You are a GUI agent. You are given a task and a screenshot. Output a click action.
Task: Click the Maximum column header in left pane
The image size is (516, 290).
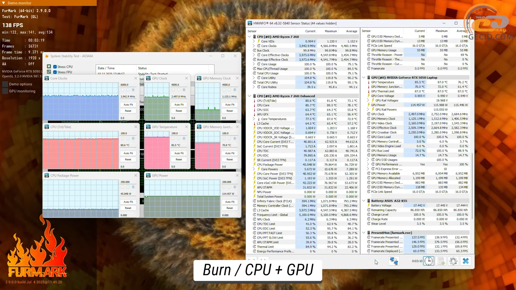click(331, 31)
